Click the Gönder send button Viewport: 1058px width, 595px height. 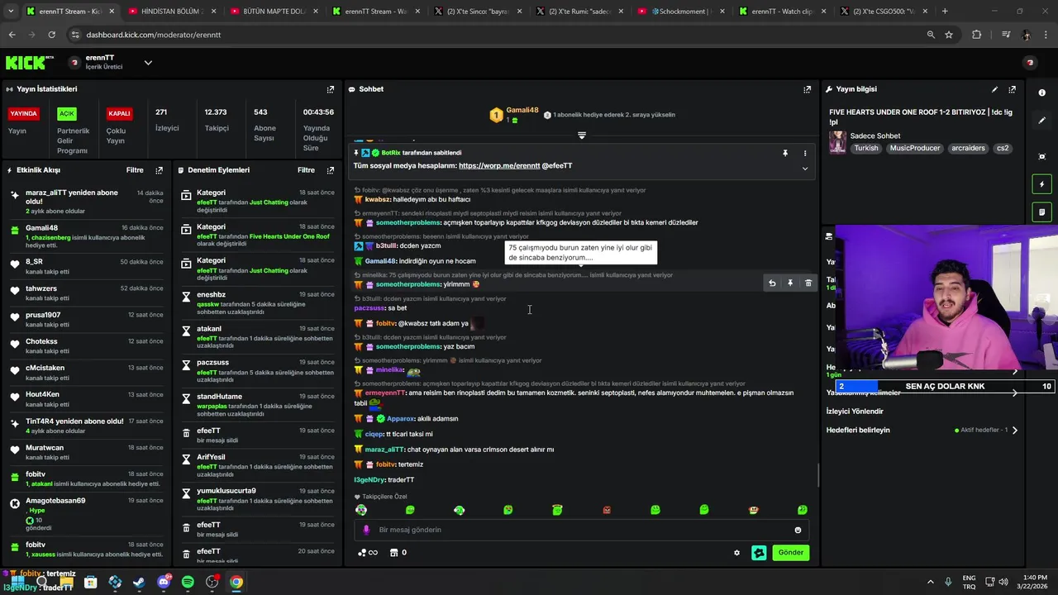pos(791,553)
